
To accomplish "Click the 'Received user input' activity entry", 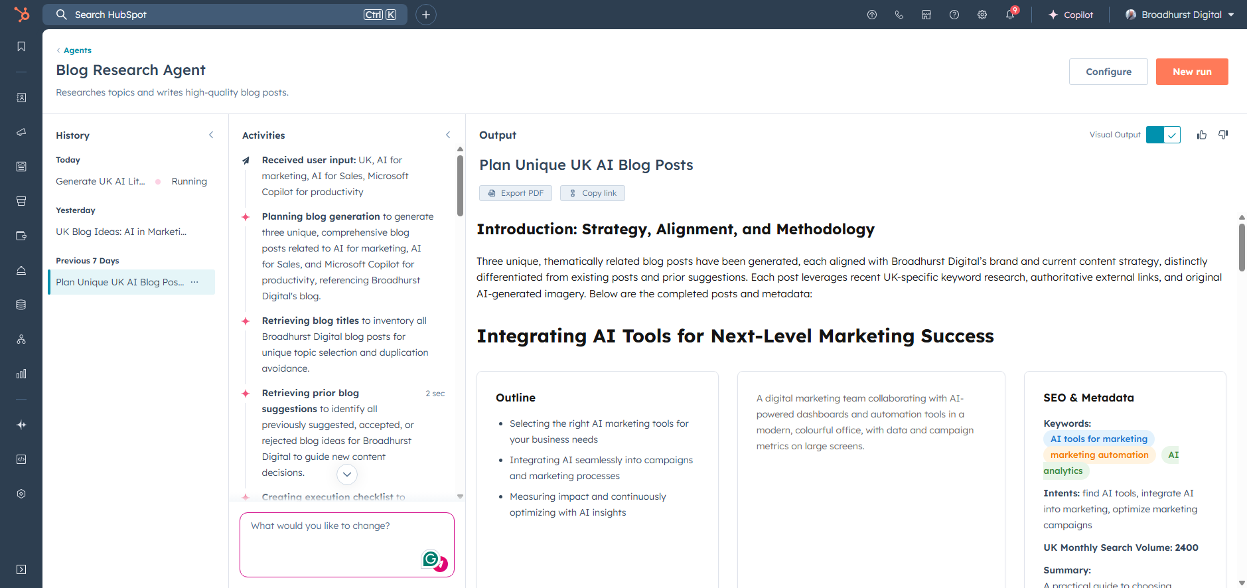I will point(344,176).
